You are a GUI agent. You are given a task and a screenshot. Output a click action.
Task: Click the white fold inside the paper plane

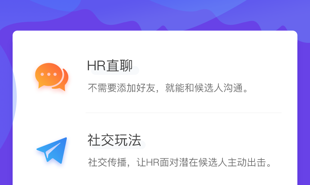52,151
